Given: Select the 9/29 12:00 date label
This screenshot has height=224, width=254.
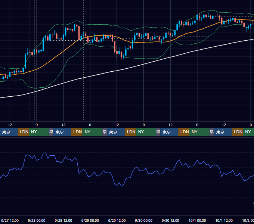Looking at the screenshot, I should tap(117, 220).
